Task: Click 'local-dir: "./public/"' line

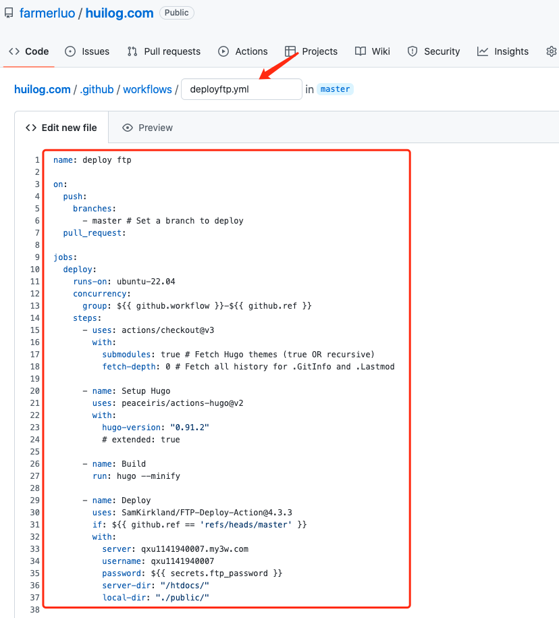Action: click(x=155, y=598)
